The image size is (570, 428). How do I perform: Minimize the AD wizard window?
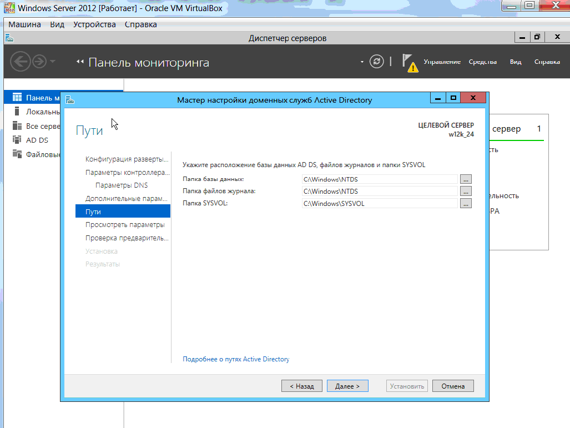438,98
